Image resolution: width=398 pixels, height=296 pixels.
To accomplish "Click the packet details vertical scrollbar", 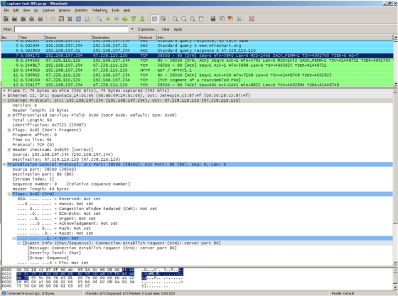I will click(395, 177).
